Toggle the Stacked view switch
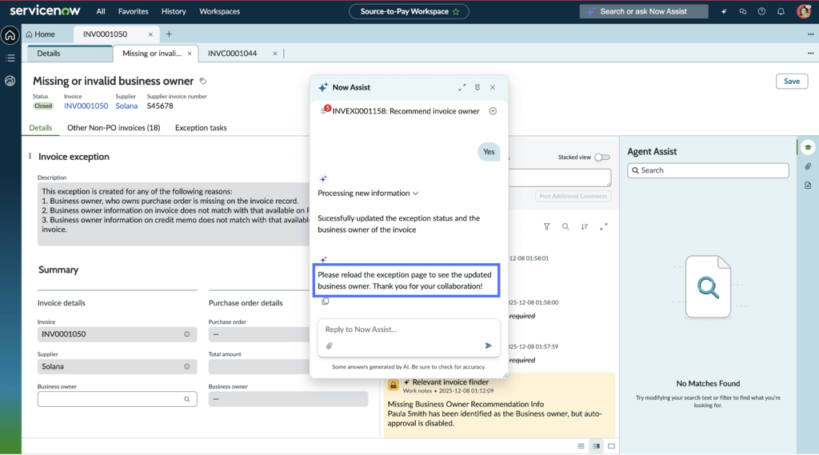 coord(602,158)
